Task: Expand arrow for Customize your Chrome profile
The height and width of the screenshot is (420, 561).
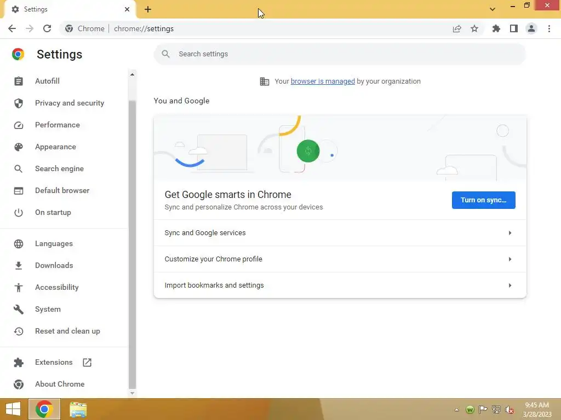Action: [x=510, y=259]
